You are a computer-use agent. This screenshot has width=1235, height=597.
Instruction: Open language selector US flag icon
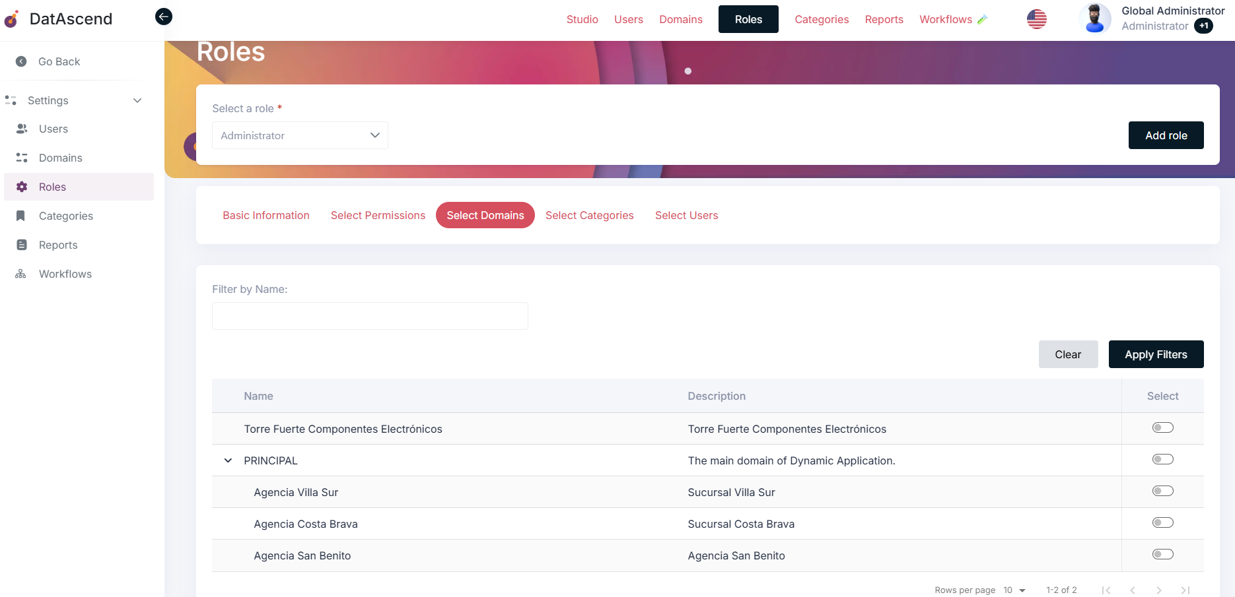[1036, 19]
